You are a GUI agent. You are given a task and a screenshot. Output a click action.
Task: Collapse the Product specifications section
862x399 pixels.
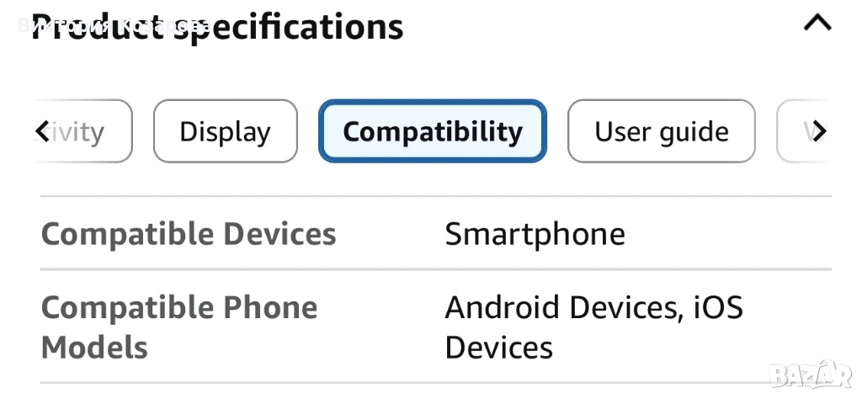[x=817, y=24]
